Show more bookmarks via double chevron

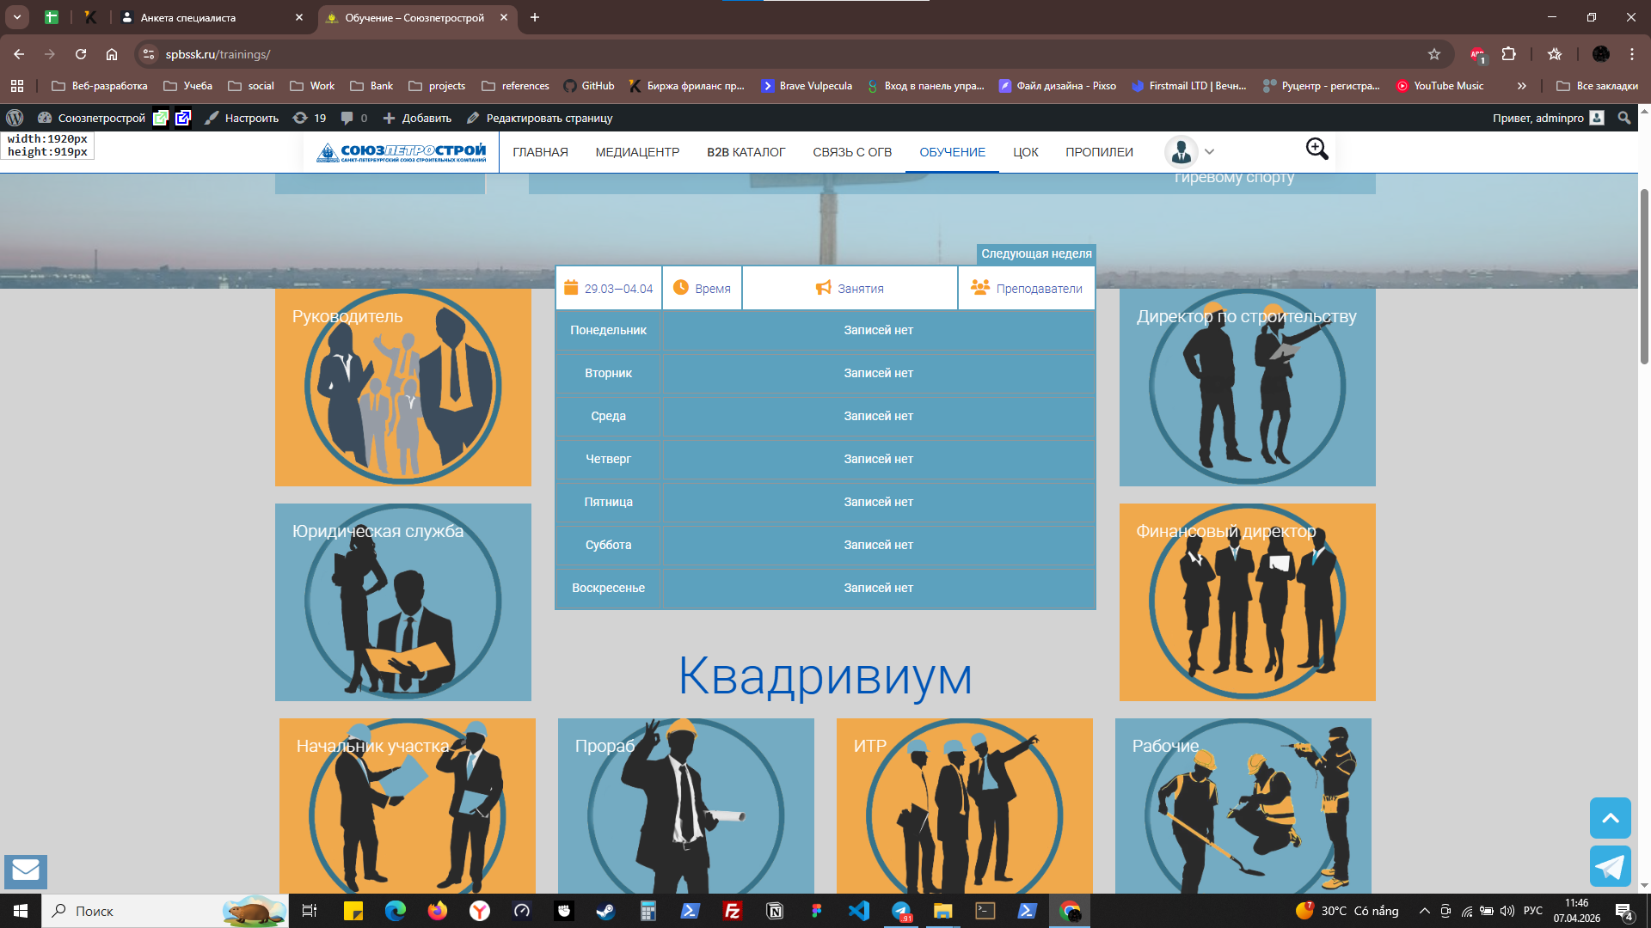tap(1521, 86)
